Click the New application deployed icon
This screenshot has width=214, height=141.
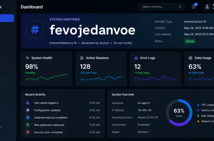pyautogui.click(x=28, y=125)
